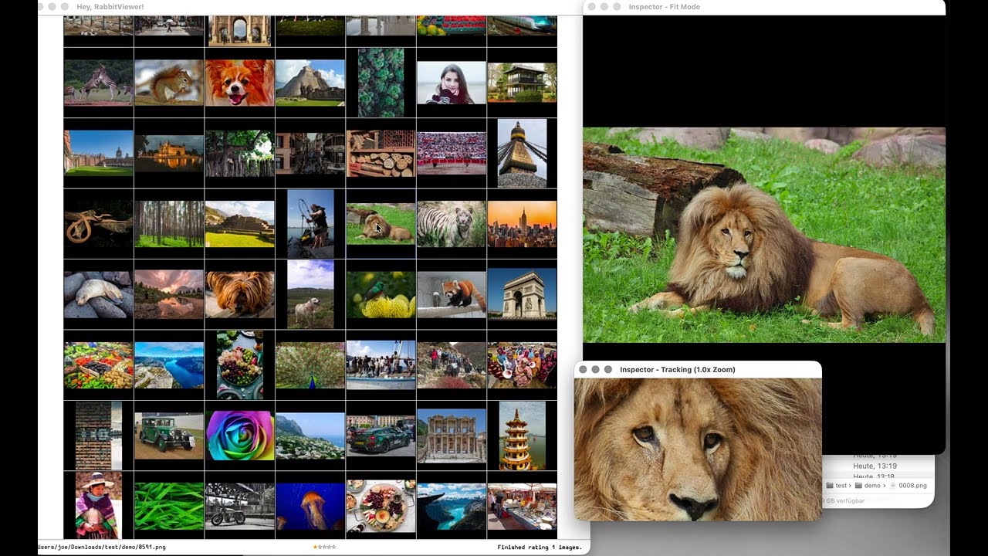Select the tiered pagoda thumbnail

point(522,436)
